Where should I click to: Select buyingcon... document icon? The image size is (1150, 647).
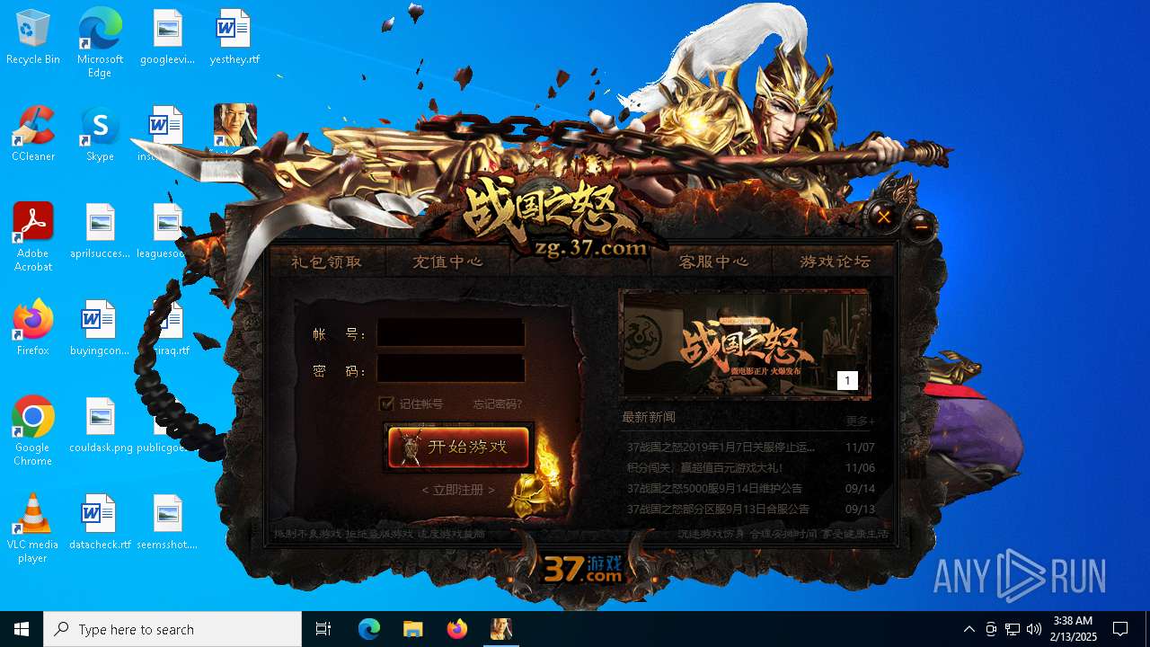[100, 328]
